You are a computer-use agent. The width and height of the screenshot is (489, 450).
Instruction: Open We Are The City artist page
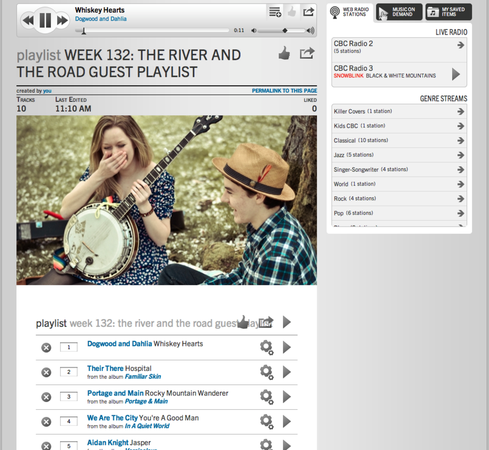pyautogui.click(x=112, y=418)
